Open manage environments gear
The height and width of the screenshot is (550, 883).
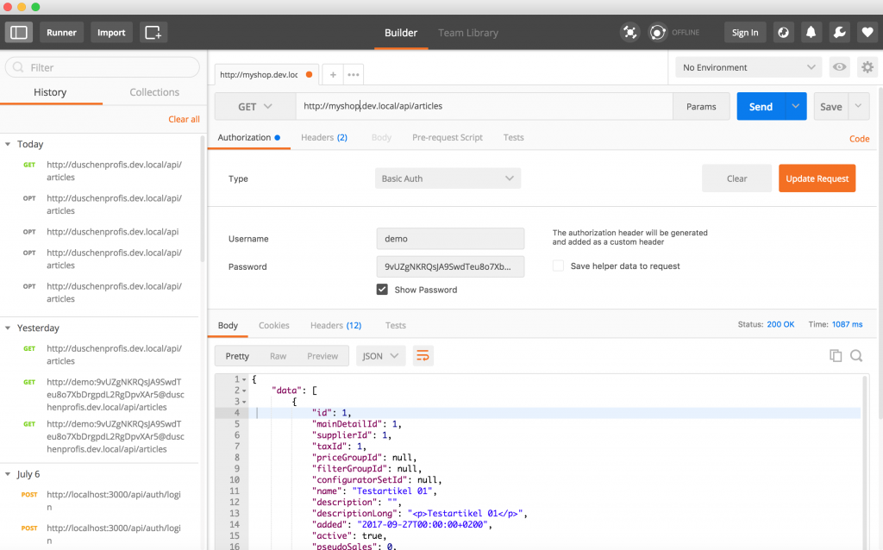point(867,67)
